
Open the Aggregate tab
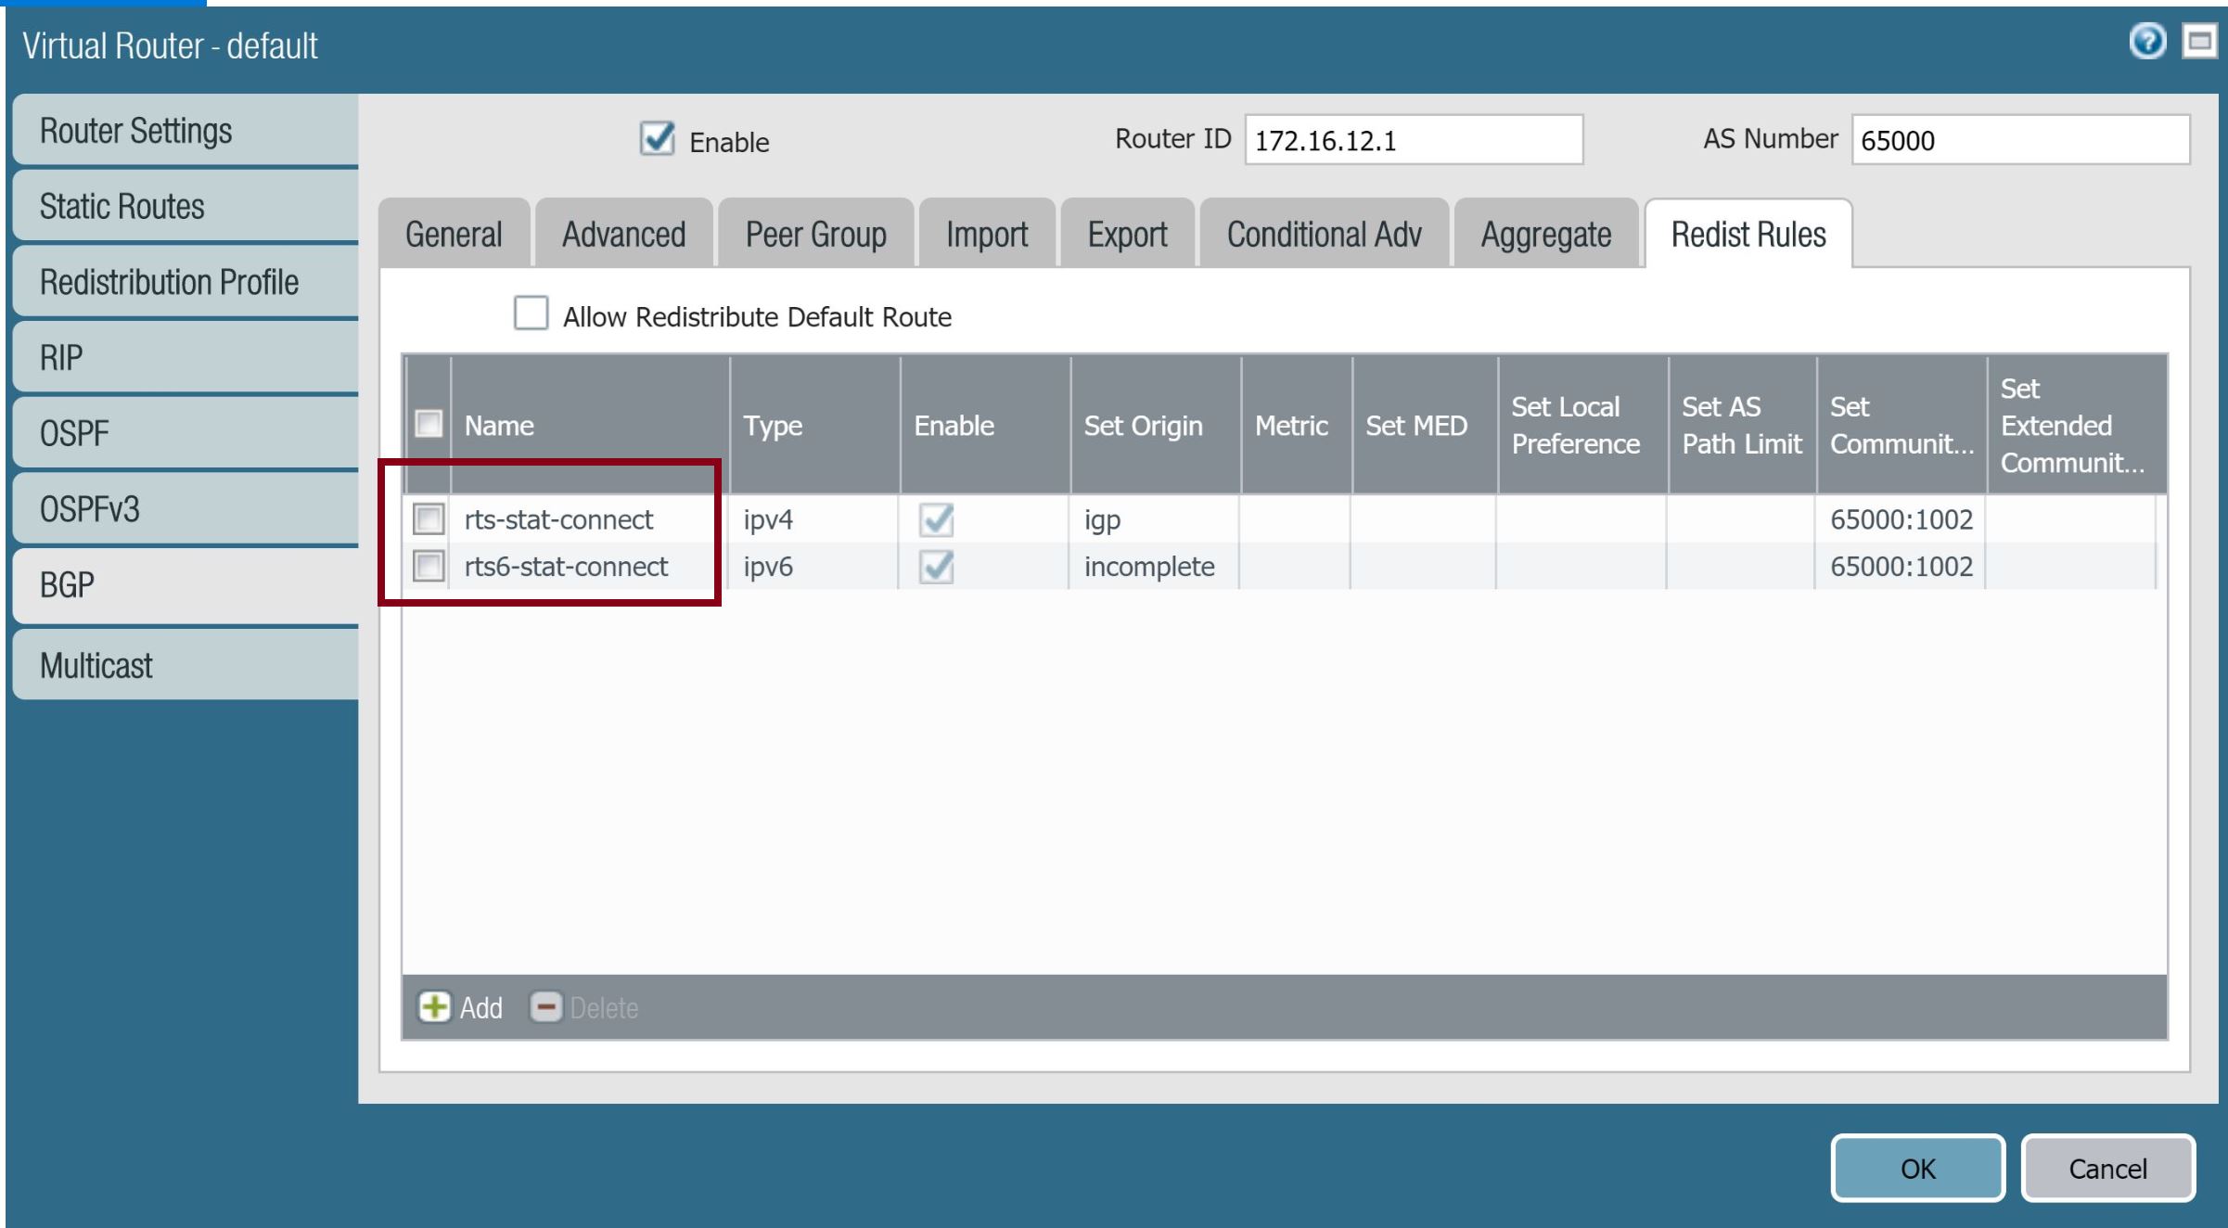point(1545,235)
